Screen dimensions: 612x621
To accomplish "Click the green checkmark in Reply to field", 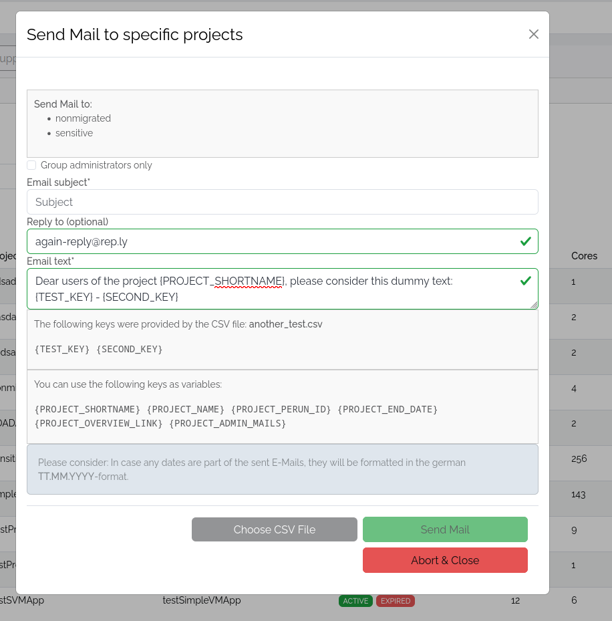I will coord(525,241).
